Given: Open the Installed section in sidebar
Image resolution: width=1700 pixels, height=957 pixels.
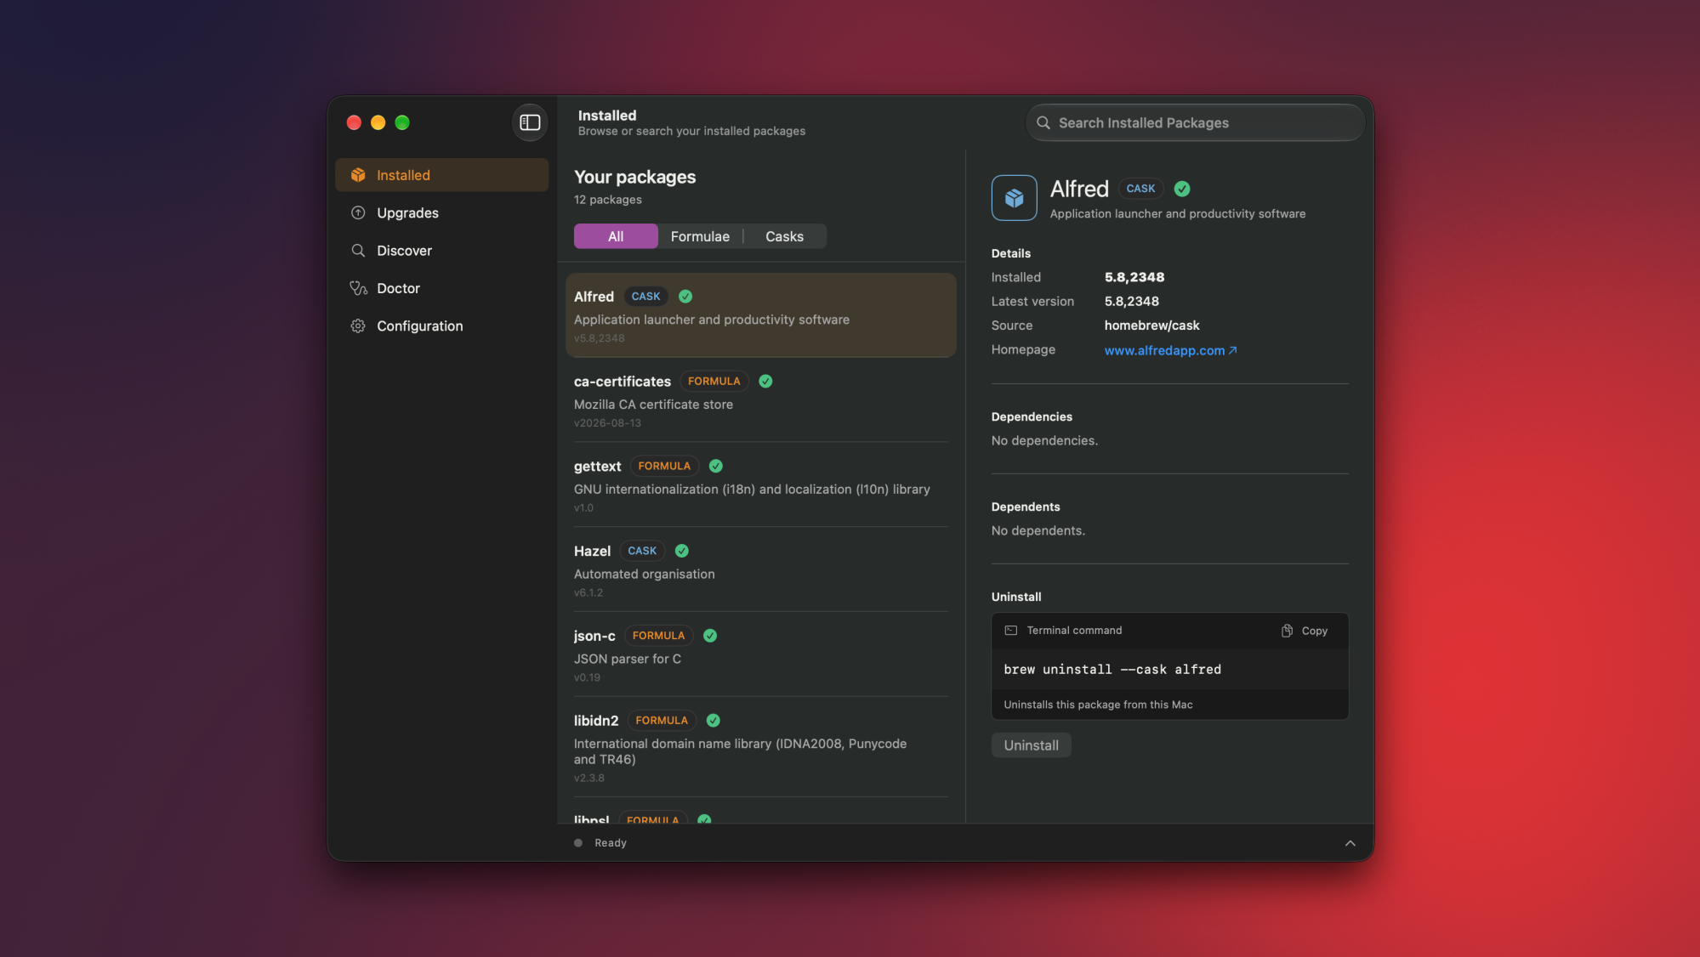Looking at the screenshot, I should (x=441, y=175).
